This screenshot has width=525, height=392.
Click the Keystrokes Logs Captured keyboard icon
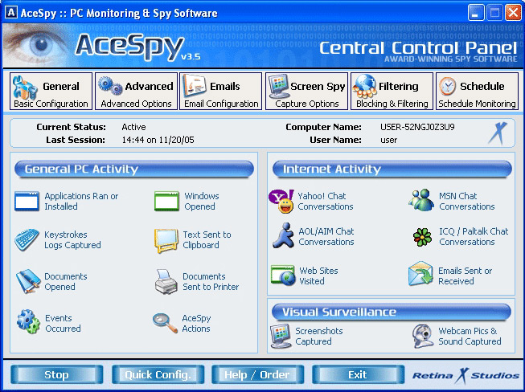27,240
